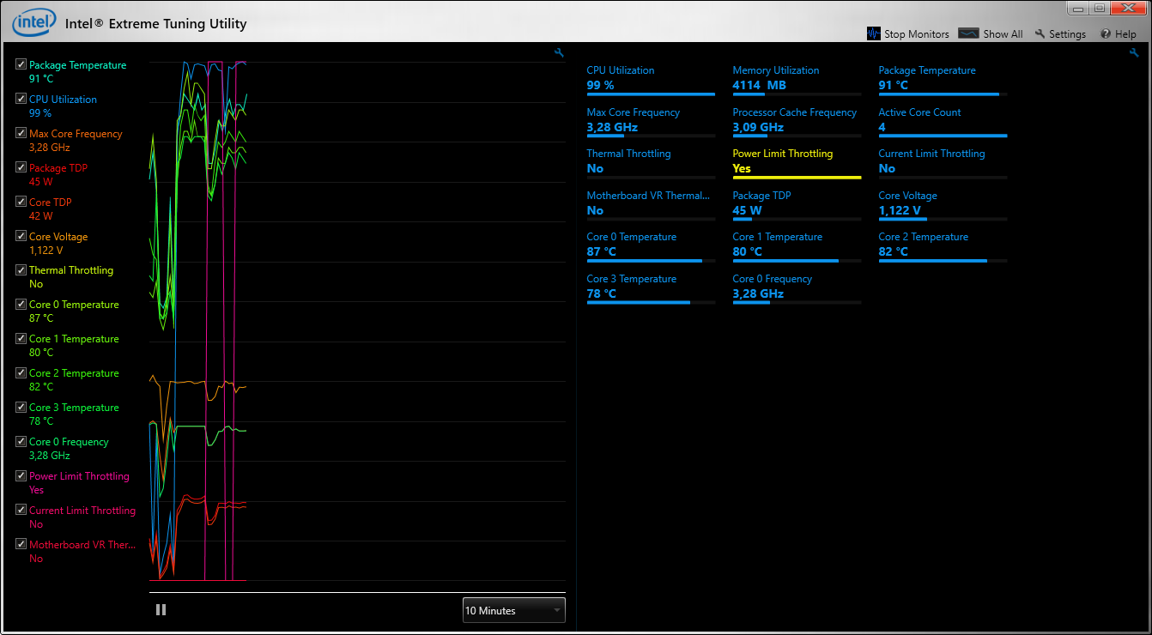Select the Thermal Throttling tile label
Screen dimensions: 1152x635
click(628, 154)
